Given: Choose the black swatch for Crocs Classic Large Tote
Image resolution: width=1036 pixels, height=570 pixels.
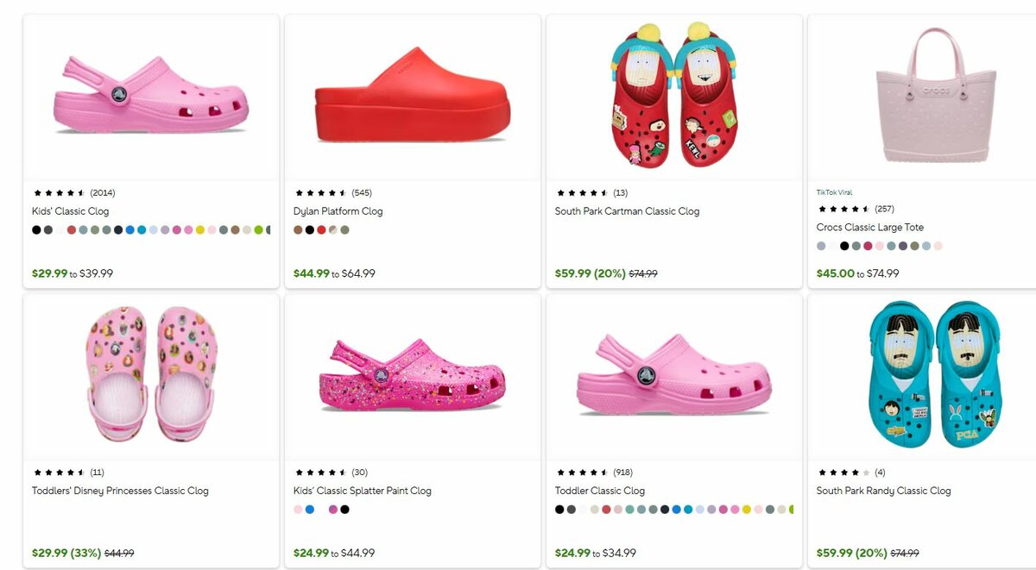Looking at the screenshot, I should coord(844,247).
